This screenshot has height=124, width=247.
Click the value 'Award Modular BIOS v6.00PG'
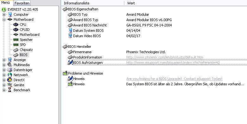(x=149, y=20)
